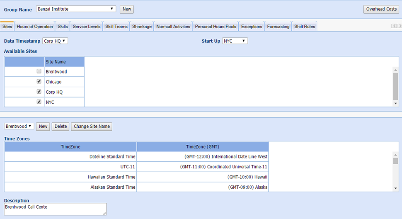Uncheck the Corp HQ site checkbox
The height and width of the screenshot is (219, 402).
(39, 92)
